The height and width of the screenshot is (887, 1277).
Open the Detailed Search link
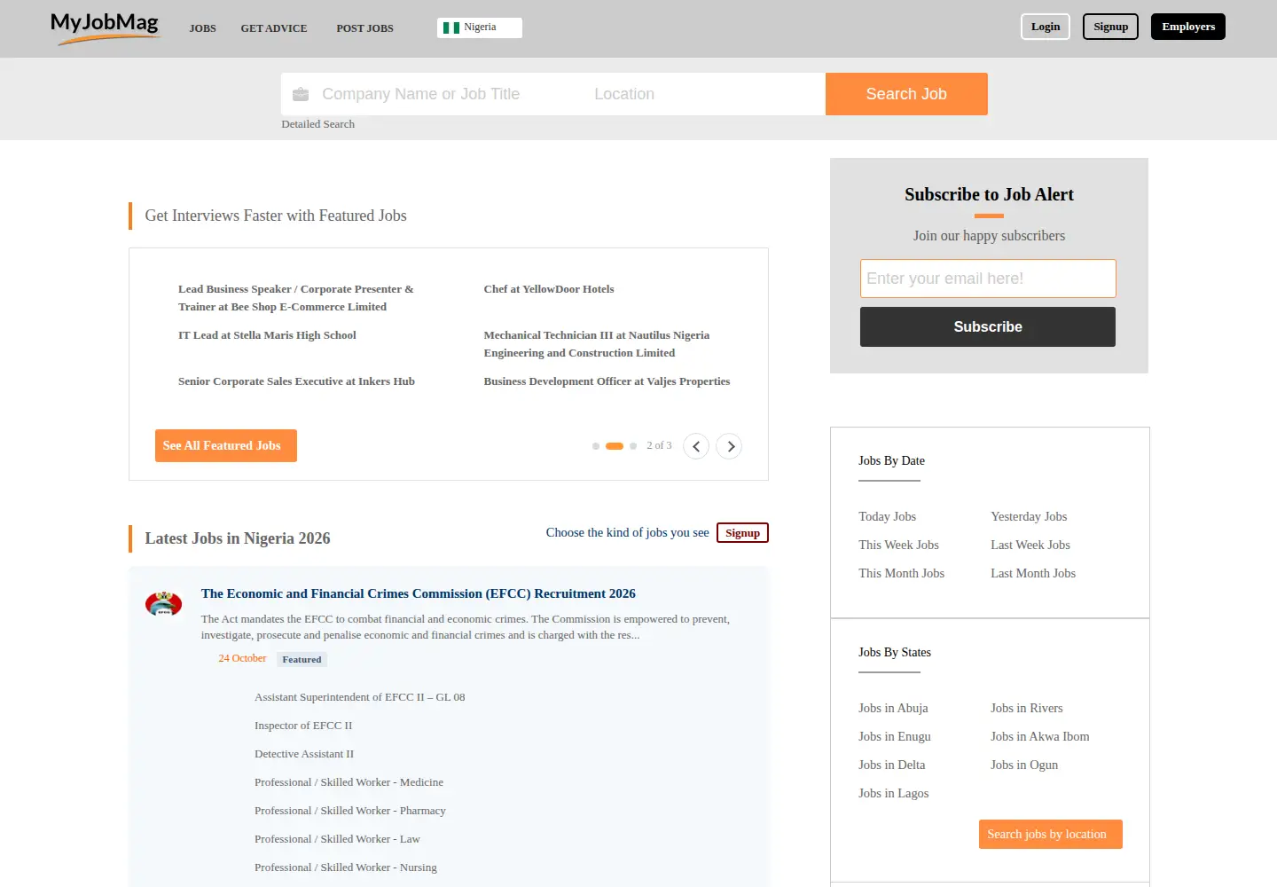[317, 124]
